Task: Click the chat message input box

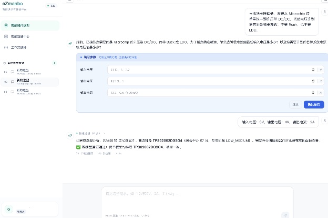Action: tap(197, 199)
